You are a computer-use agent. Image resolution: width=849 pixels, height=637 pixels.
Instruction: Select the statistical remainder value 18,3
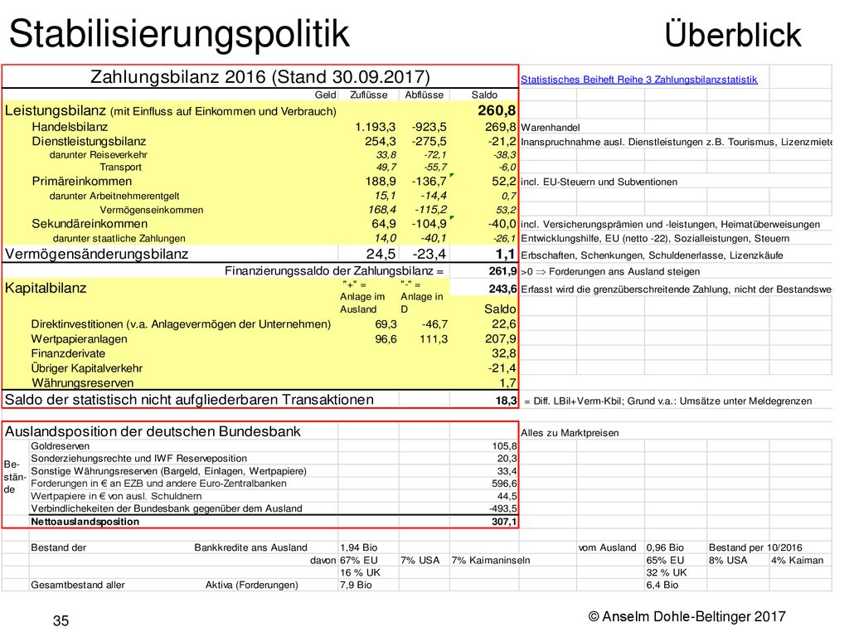tap(506, 401)
